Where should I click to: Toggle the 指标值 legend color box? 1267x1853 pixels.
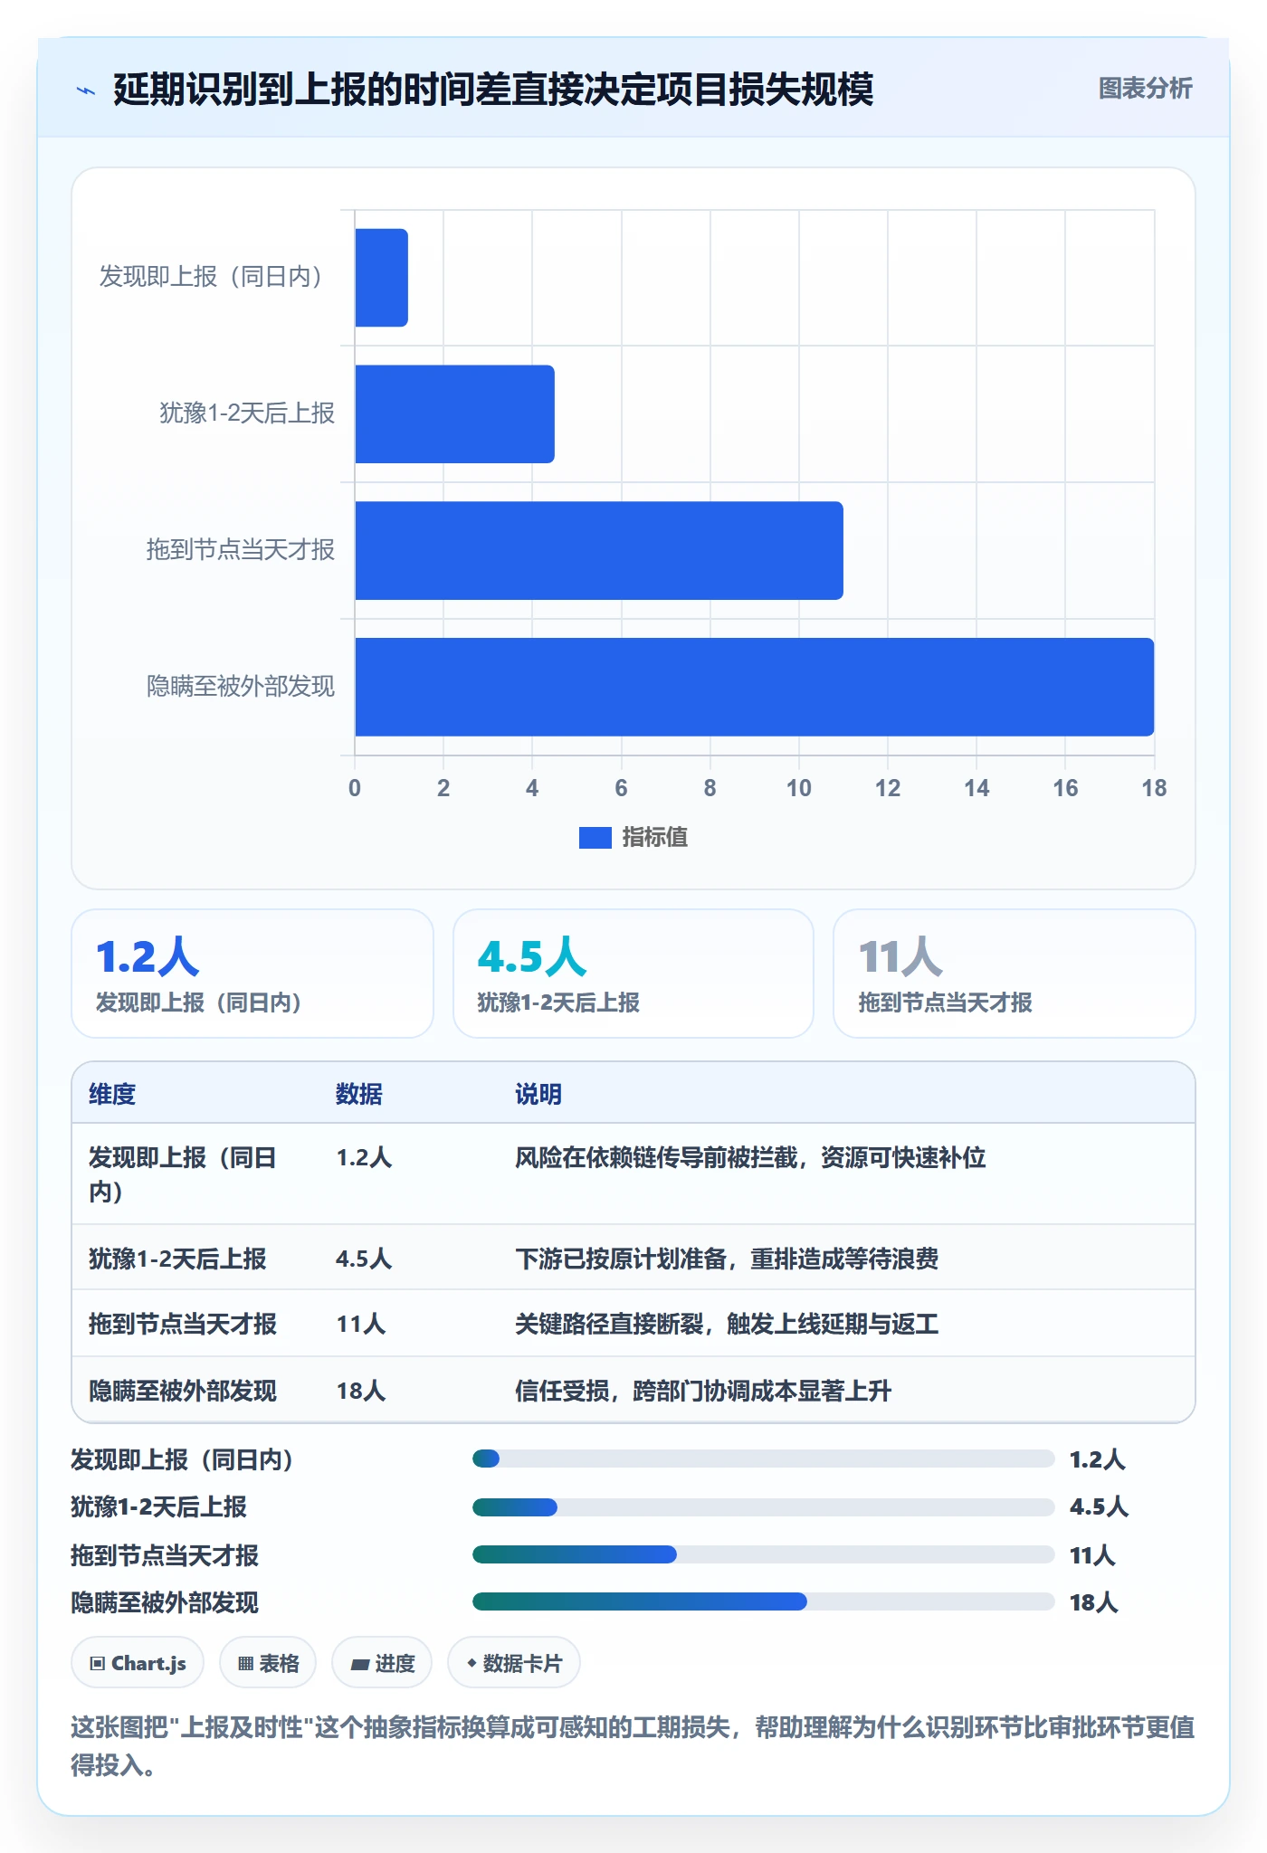click(595, 838)
